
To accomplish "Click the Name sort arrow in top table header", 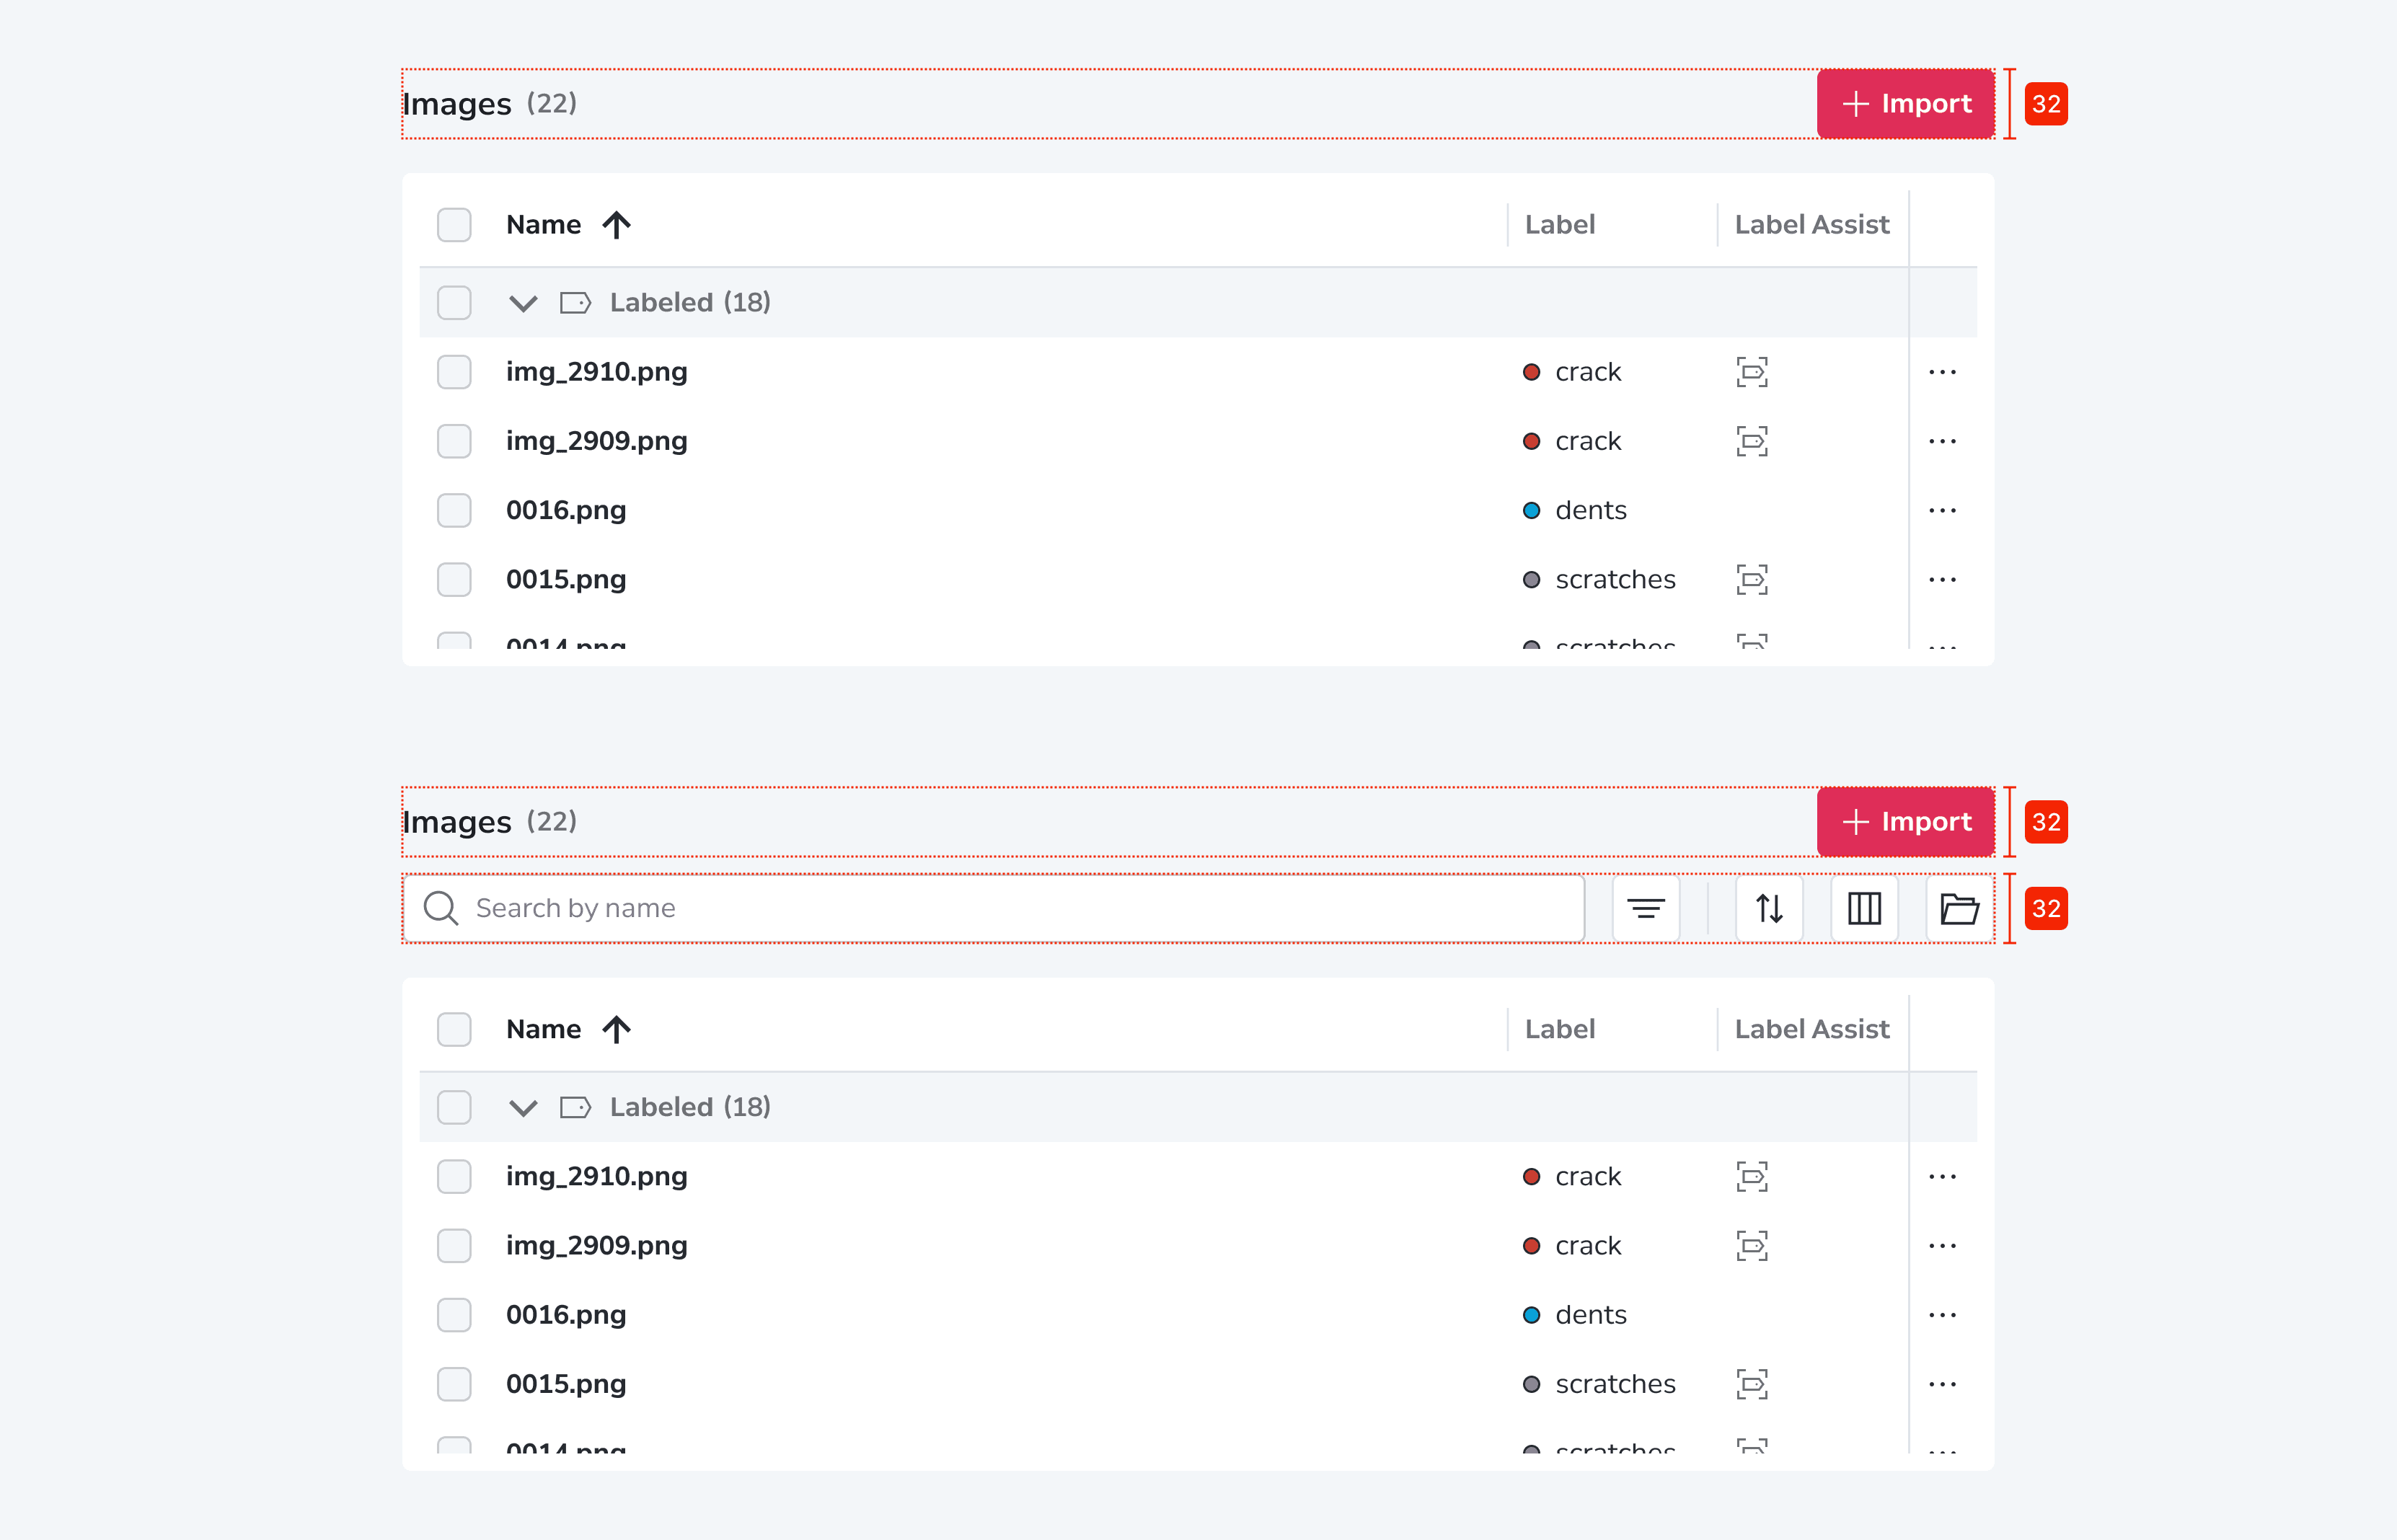I will [x=616, y=225].
